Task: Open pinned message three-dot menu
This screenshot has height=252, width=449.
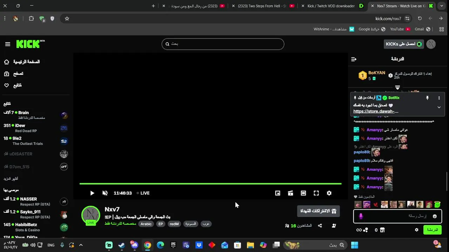Action: 439,98
